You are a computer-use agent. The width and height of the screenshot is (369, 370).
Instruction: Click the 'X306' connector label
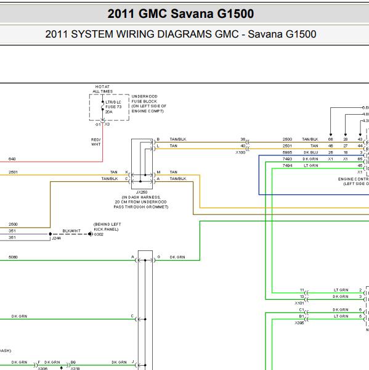pyautogui.click(x=299, y=323)
